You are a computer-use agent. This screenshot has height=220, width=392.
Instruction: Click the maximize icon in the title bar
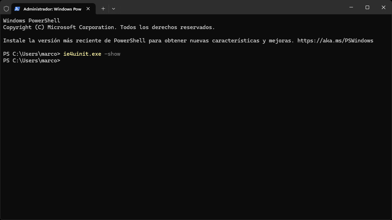(x=367, y=7)
